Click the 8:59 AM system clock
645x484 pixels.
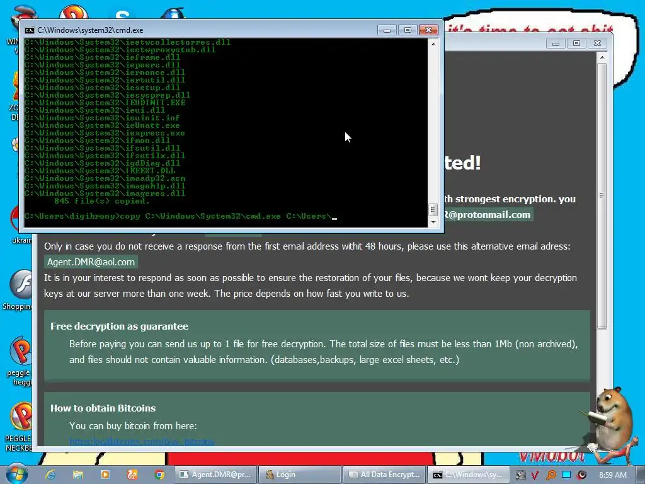pos(612,475)
